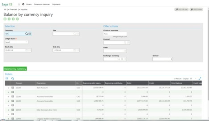Screen dimensions: 211x123
Task: Click the Description column header
Action: pyautogui.click(x=56, y=83)
